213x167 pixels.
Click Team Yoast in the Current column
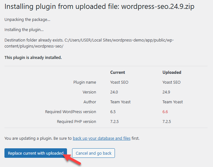[x=120, y=102]
